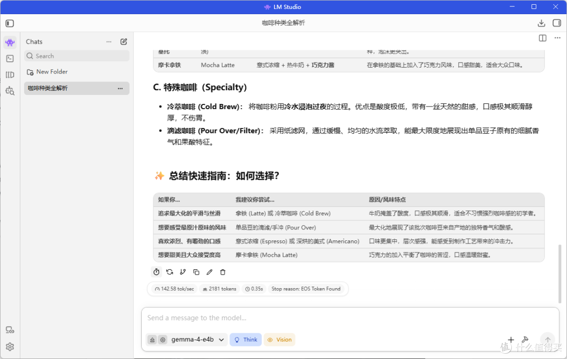Image resolution: width=567 pixels, height=359 pixels.
Task: Click the 摩卡拿铁 (Mocha Latte) cell in the summary table
Action: coord(267,255)
